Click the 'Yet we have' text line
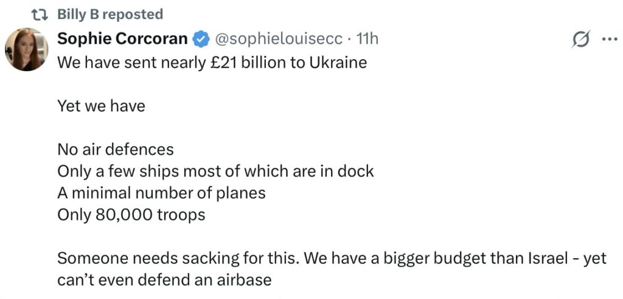Viewport: 623px width, 299px height. point(102,106)
